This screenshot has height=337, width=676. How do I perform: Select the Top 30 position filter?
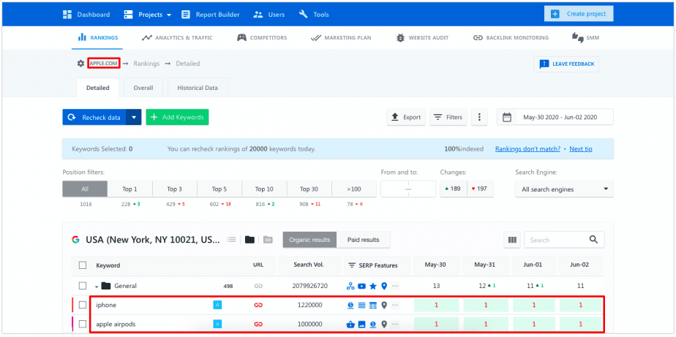click(x=309, y=189)
